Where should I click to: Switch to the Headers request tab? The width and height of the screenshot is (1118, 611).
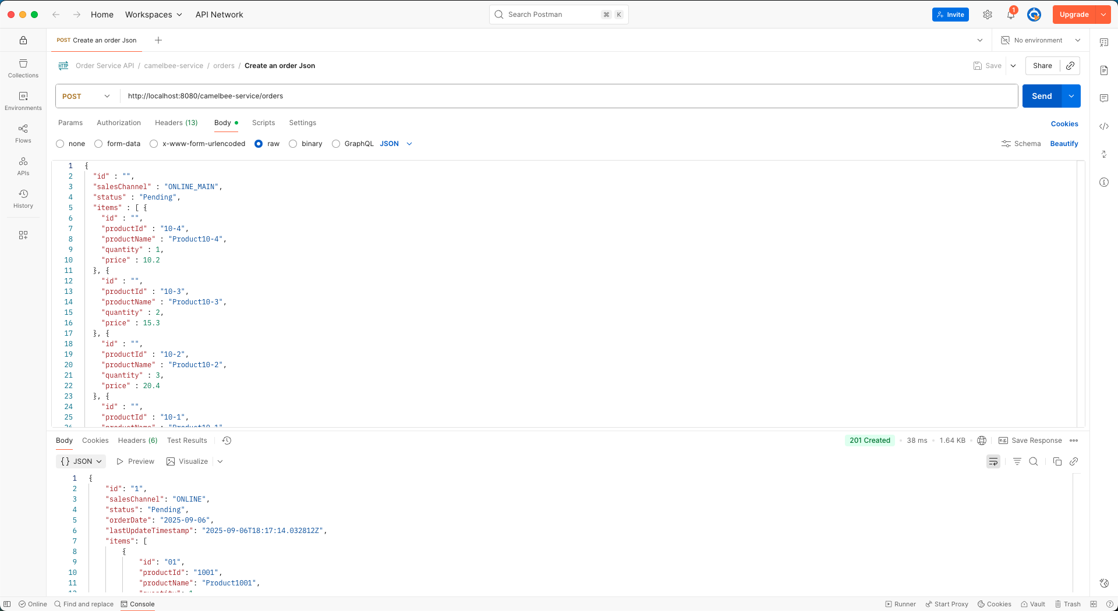click(x=176, y=123)
